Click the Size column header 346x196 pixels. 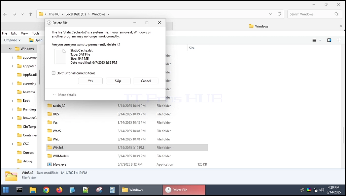(x=198, y=48)
